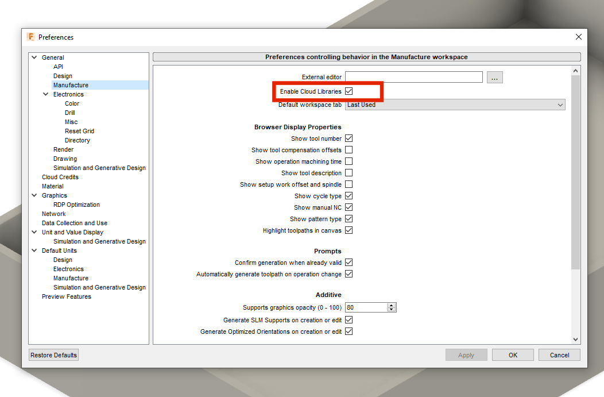Click scrollbar up arrow in preferences panel
The width and height of the screenshot is (604, 397).
(x=575, y=71)
